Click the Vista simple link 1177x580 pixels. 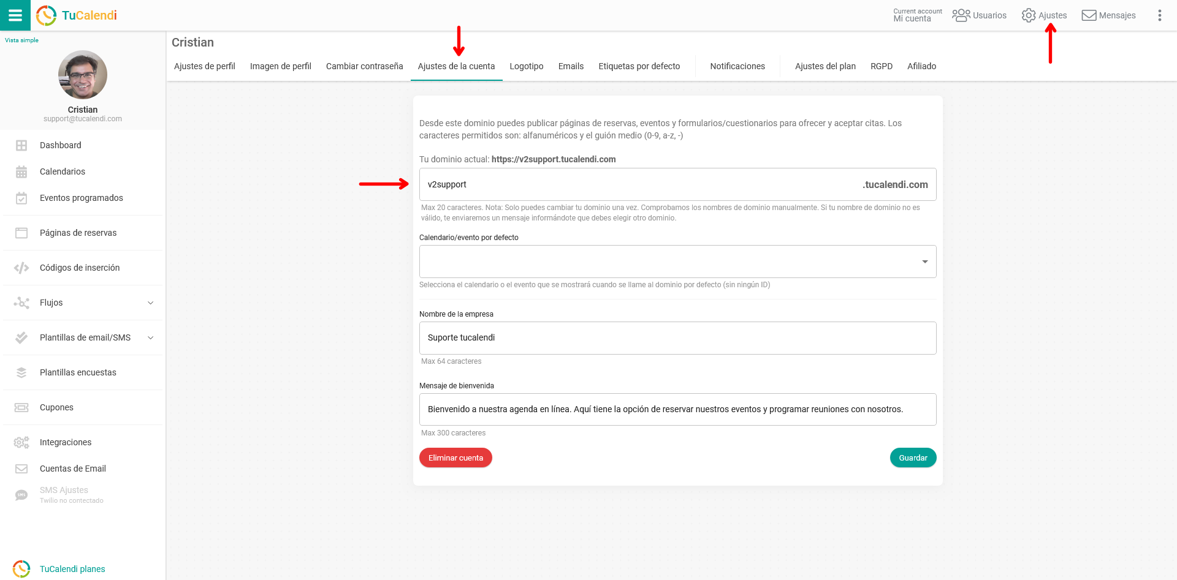[x=21, y=40]
